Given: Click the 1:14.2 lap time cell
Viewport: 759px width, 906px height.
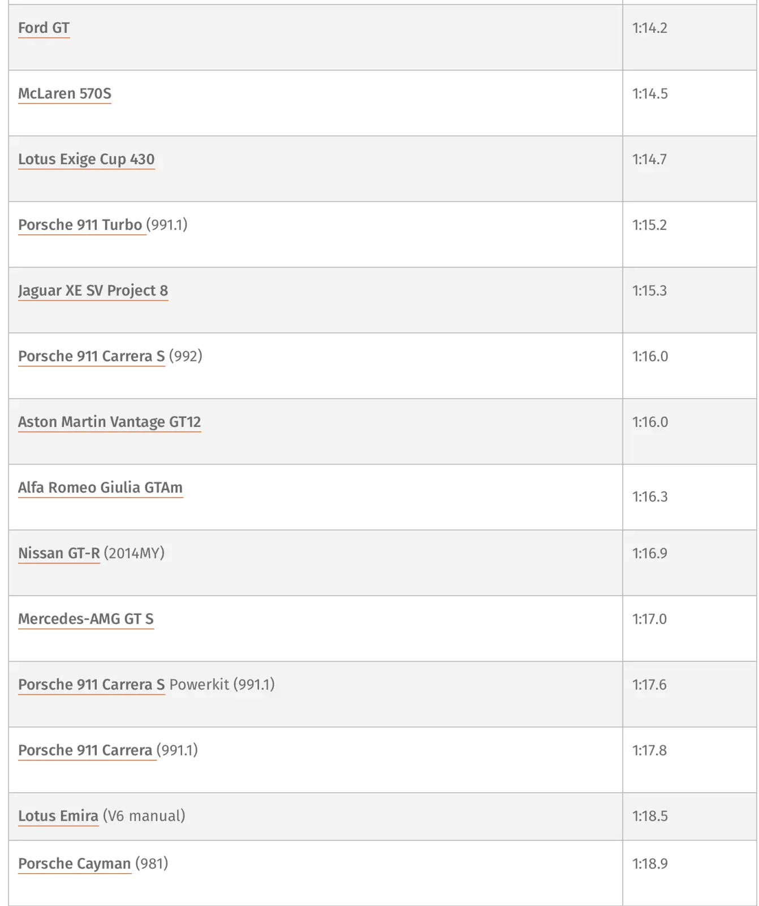Looking at the screenshot, I should coord(650,28).
